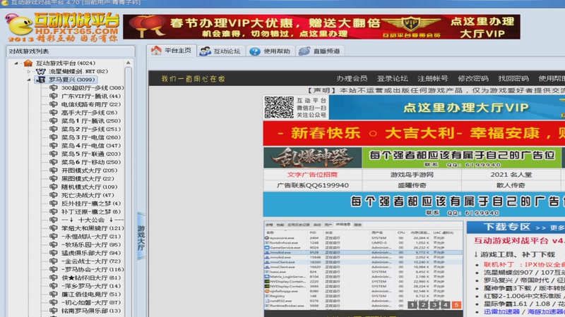Screen dimensions: 565x317
Task: Open the 文字广告位招商 link
Action: tap(312, 175)
